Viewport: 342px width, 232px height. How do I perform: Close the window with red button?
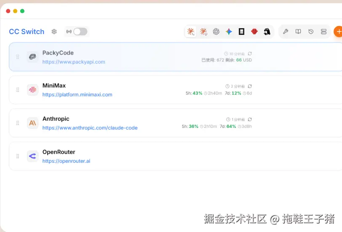tap(8, 11)
